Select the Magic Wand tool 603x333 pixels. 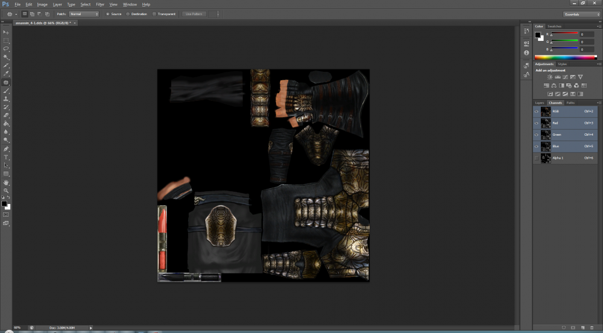[x=6, y=57]
